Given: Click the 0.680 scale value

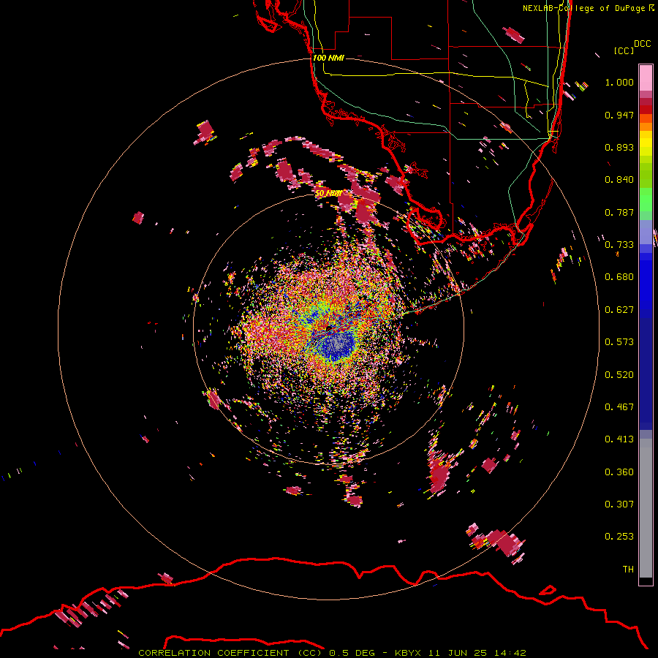Looking at the screenshot, I should pyautogui.click(x=619, y=277).
